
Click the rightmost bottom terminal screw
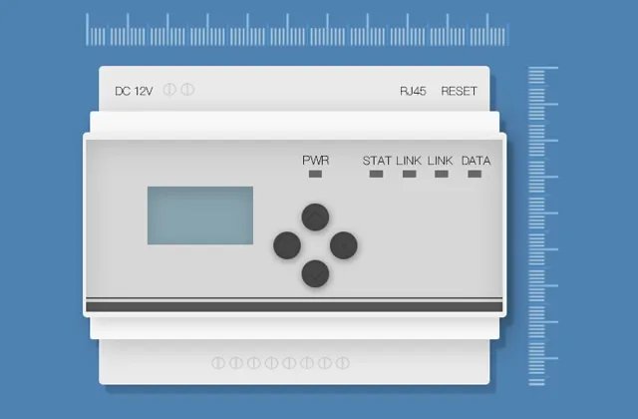(x=344, y=363)
